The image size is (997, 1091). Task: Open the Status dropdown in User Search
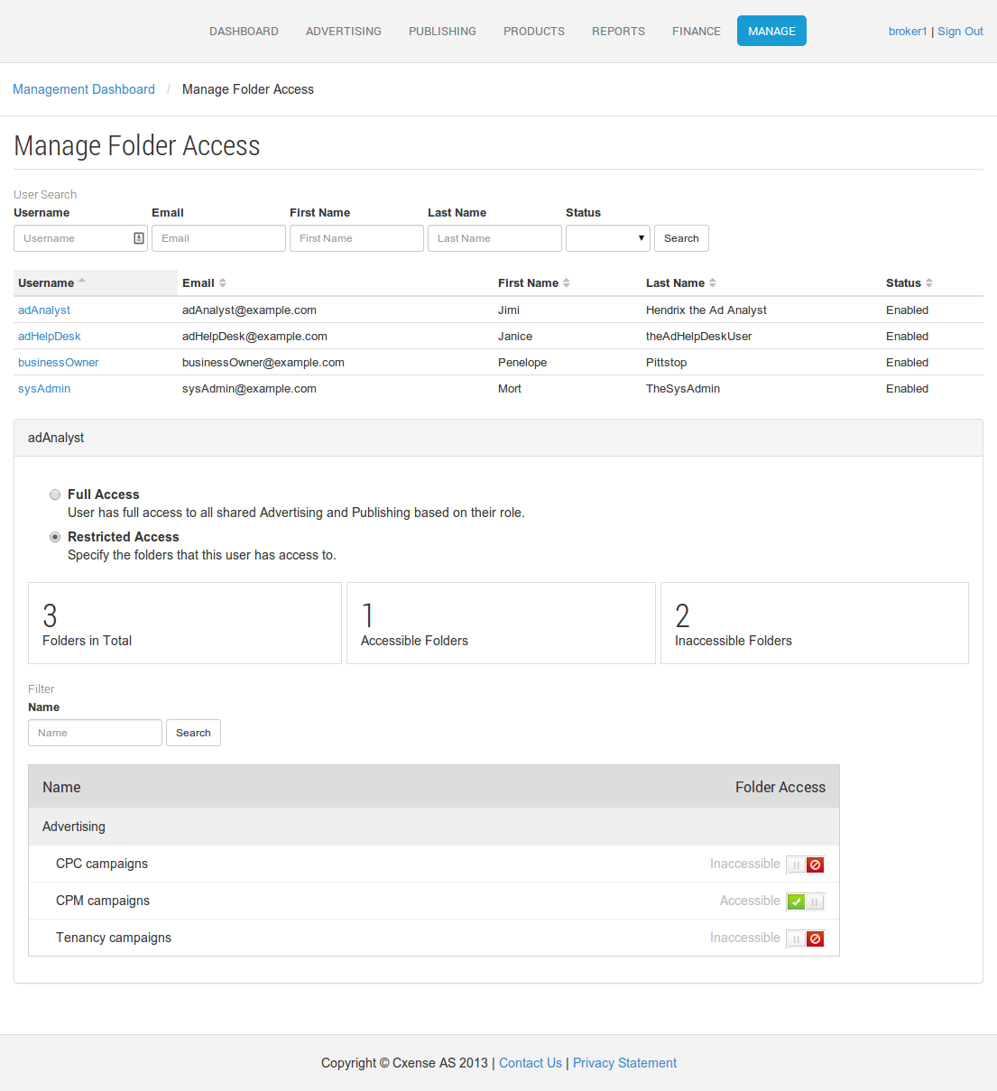pos(608,238)
